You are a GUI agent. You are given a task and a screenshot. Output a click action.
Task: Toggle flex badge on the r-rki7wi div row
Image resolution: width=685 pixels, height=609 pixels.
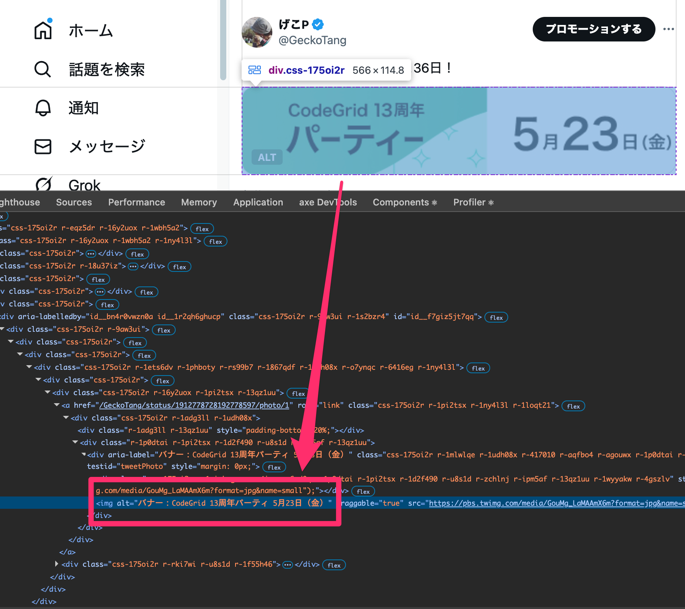click(334, 565)
